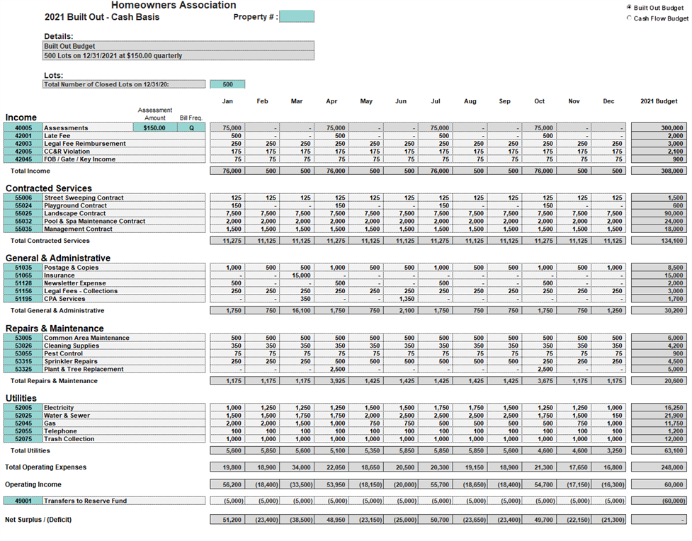Select the Cash Flow Budget radio button
This screenshot has height=541, width=692.
(630, 18)
